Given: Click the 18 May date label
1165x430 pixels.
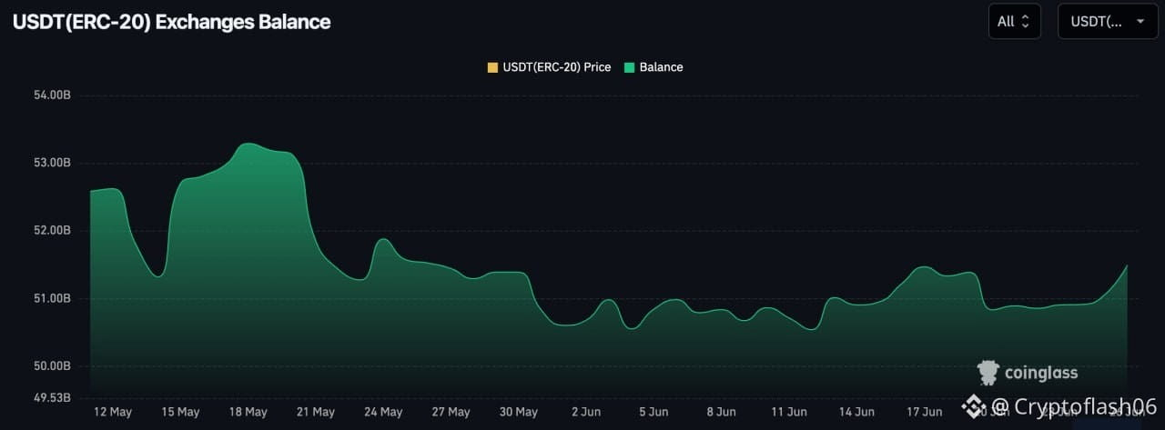Looking at the screenshot, I should 248,412.
